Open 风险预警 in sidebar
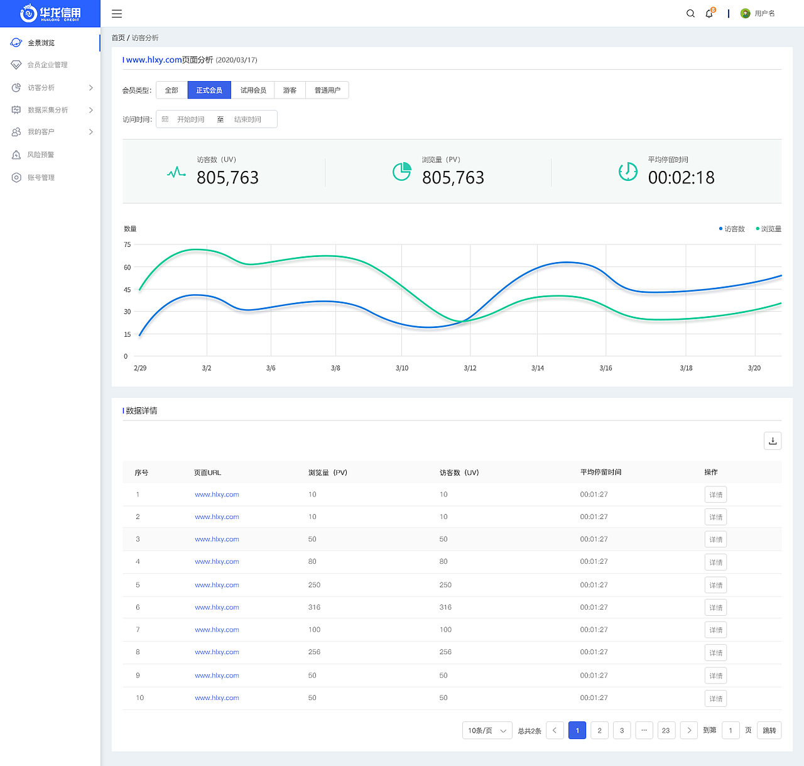804x766 pixels. click(x=50, y=155)
